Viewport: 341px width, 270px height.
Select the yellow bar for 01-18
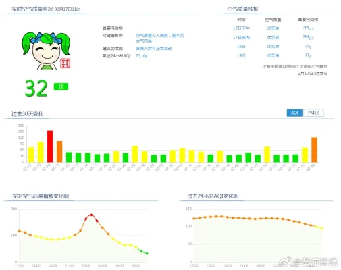pyautogui.click(x=31, y=155)
